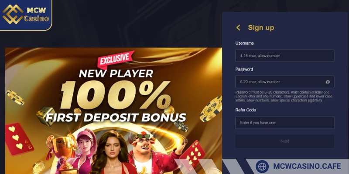
Task: Click the red three of hearts card
Action: point(18,139)
